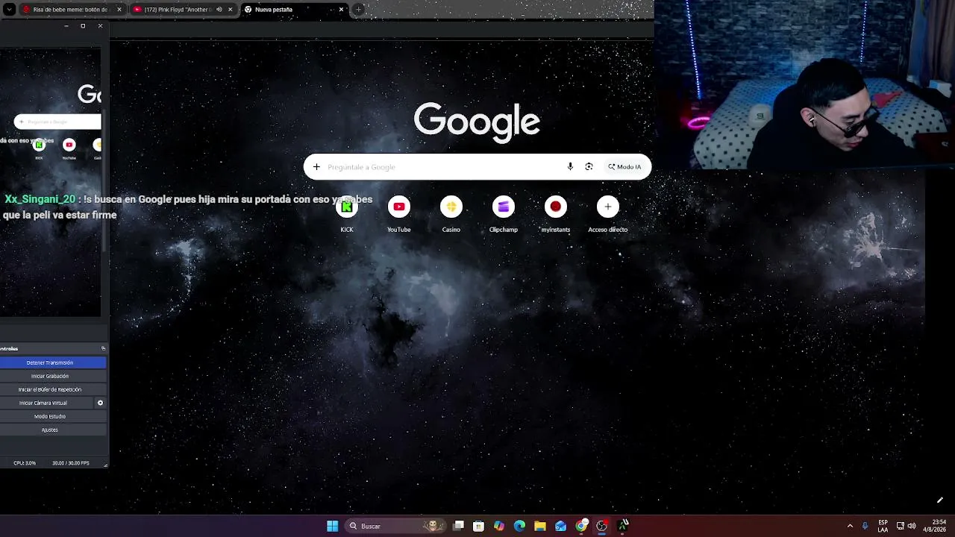Viewport: 955px width, 537px height.
Task: Open the Mail app from the taskbar
Action: (560, 526)
